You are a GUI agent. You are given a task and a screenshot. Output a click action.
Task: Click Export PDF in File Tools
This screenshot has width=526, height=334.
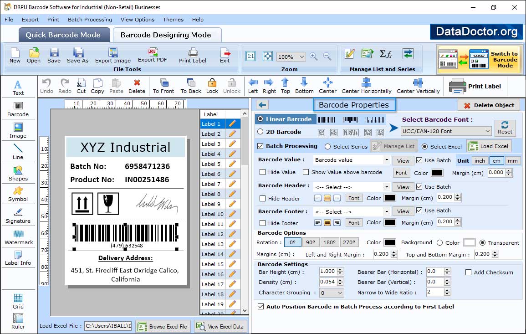pos(152,56)
